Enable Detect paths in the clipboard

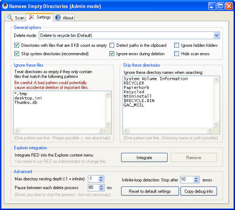point(112,45)
